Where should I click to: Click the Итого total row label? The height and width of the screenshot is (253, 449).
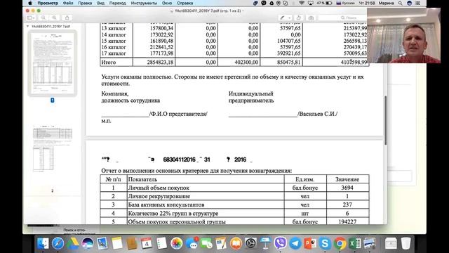coord(109,63)
